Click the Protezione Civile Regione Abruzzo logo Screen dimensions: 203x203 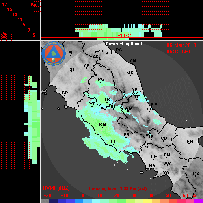[x=54, y=54]
